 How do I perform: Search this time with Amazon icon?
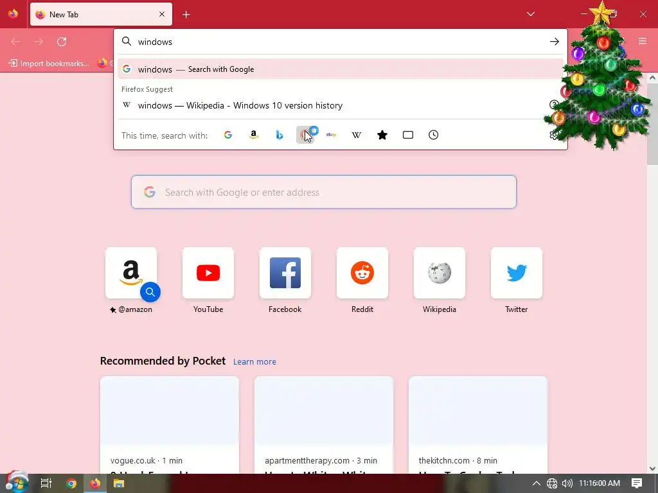tap(253, 135)
